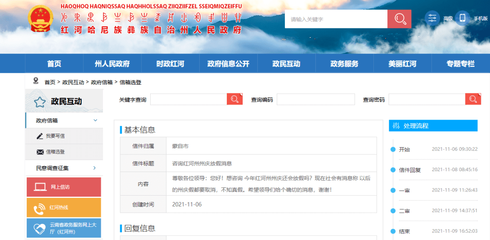Click timestamp 2021-11-09 16:52:03

click(x=455, y=231)
